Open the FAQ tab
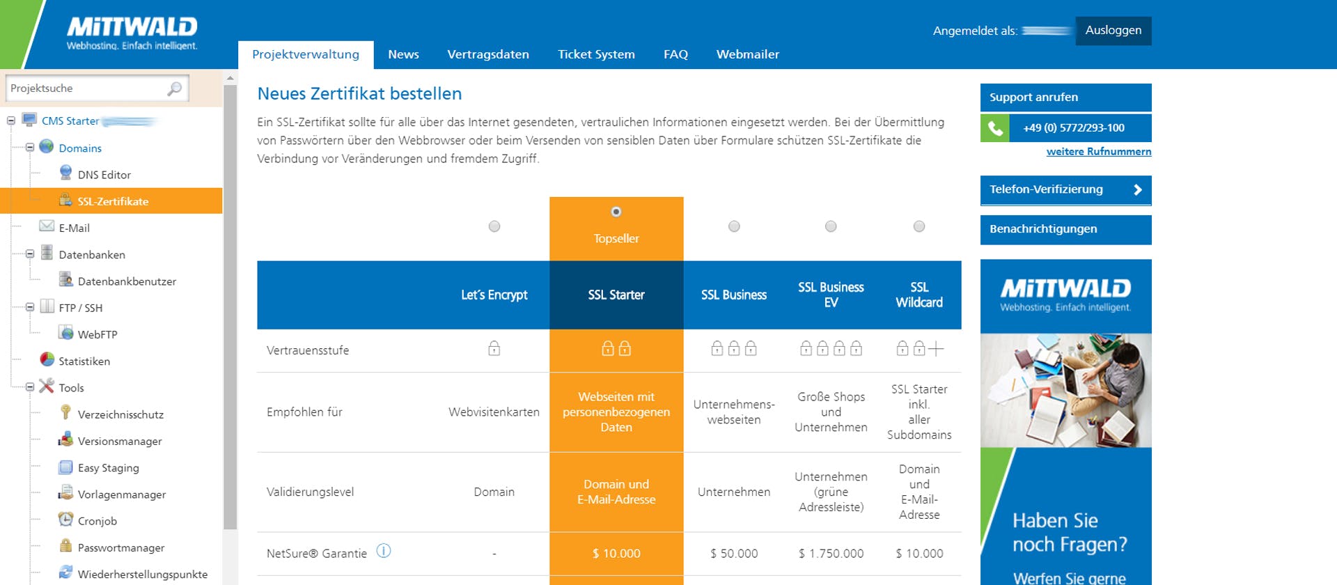The width and height of the screenshot is (1337, 585). pyautogui.click(x=675, y=54)
